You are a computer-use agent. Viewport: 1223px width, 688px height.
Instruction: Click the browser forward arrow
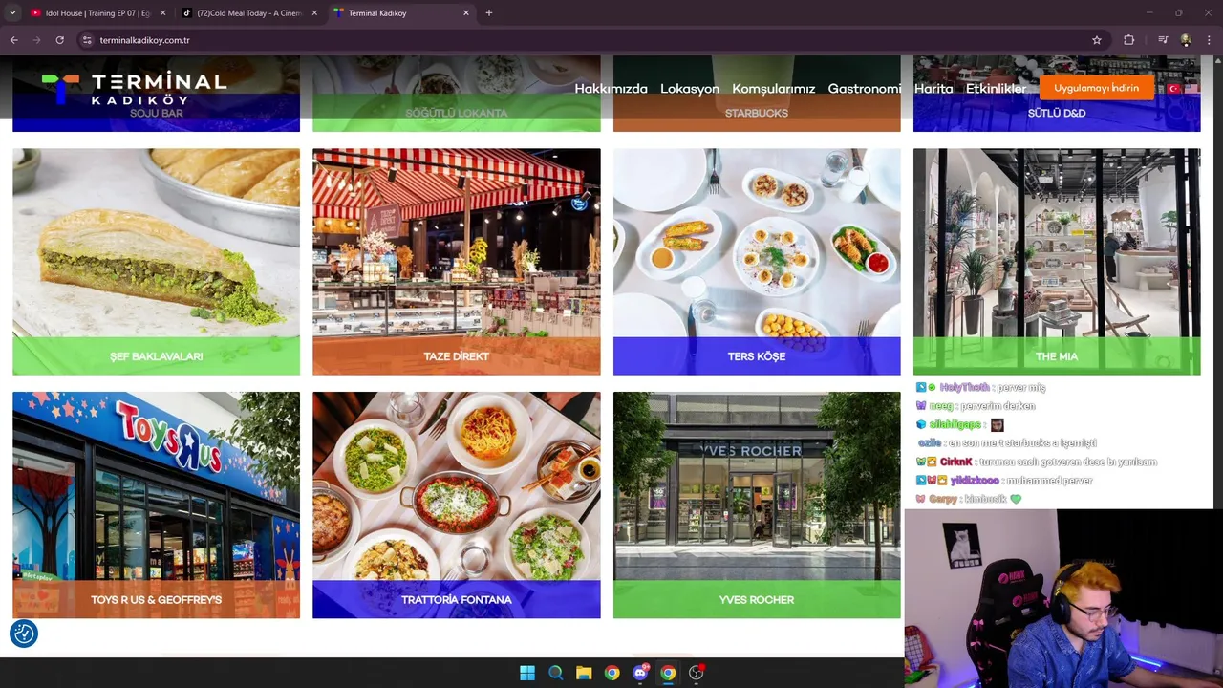pos(36,40)
